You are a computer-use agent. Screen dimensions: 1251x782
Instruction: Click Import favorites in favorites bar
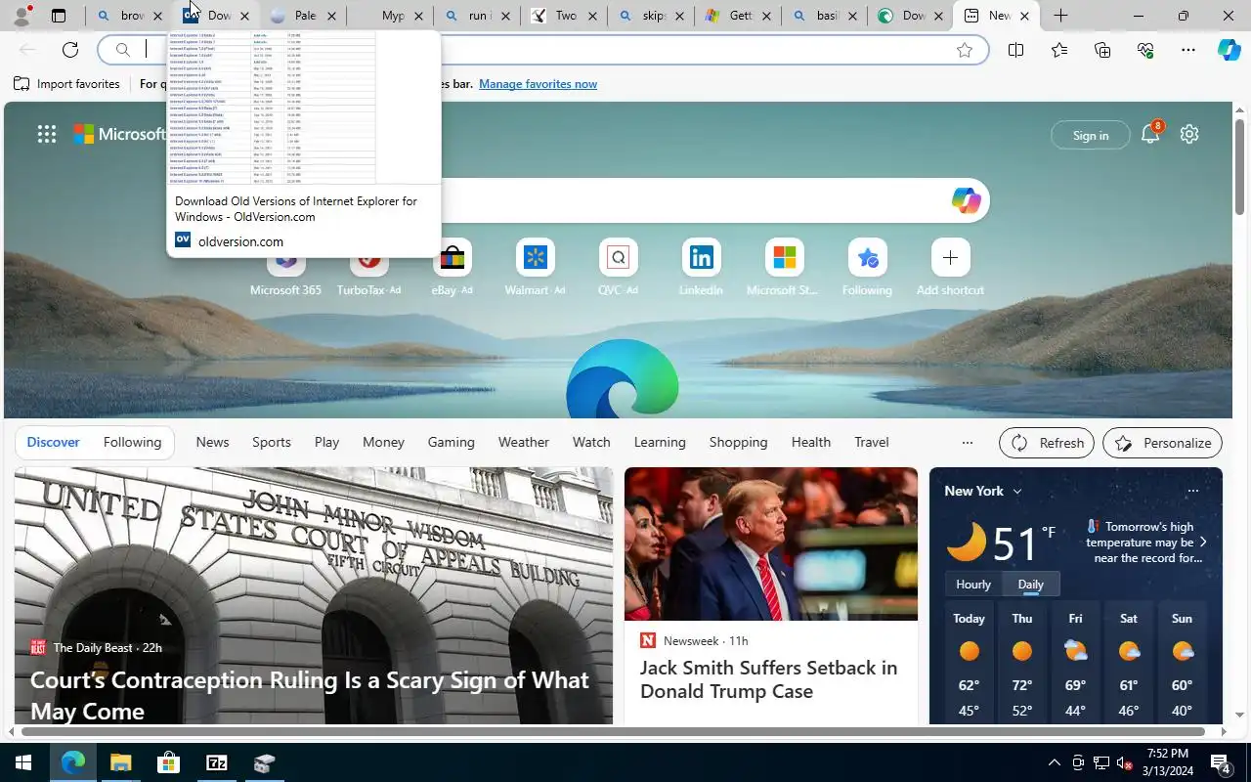(66, 84)
